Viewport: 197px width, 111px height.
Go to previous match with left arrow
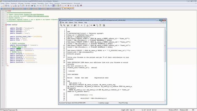(91, 25)
